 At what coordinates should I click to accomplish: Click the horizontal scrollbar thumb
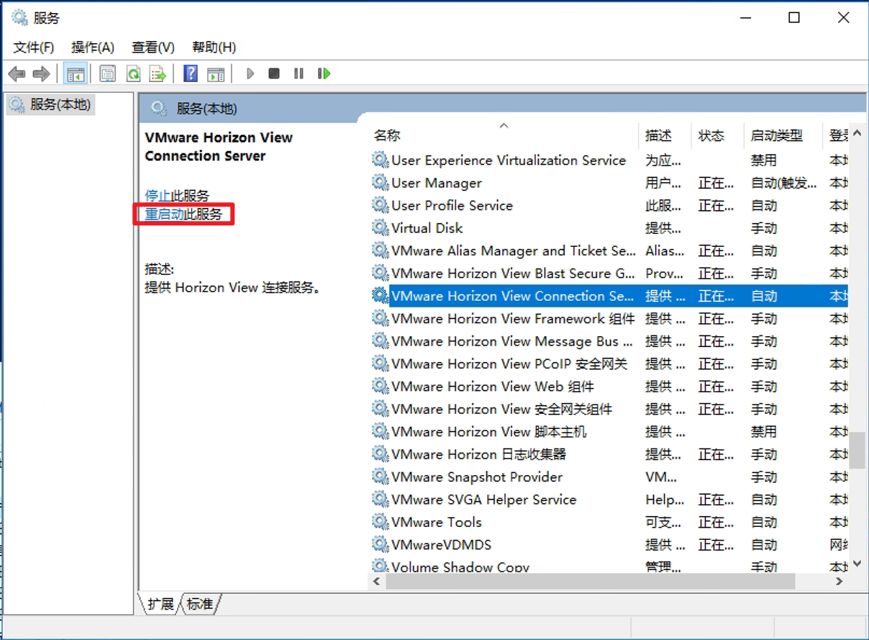pyautogui.click(x=590, y=581)
